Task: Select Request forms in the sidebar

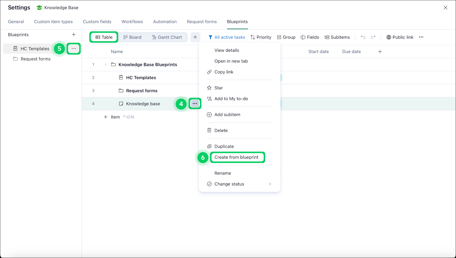Action: pyautogui.click(x=35, y=59)
